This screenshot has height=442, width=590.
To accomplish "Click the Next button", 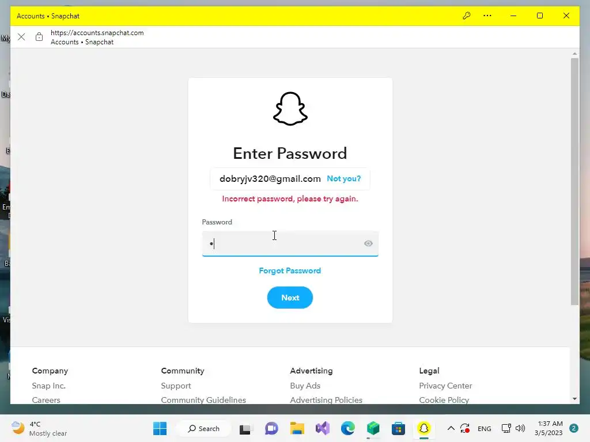I will pyautogui.click(x=290, y=298).
